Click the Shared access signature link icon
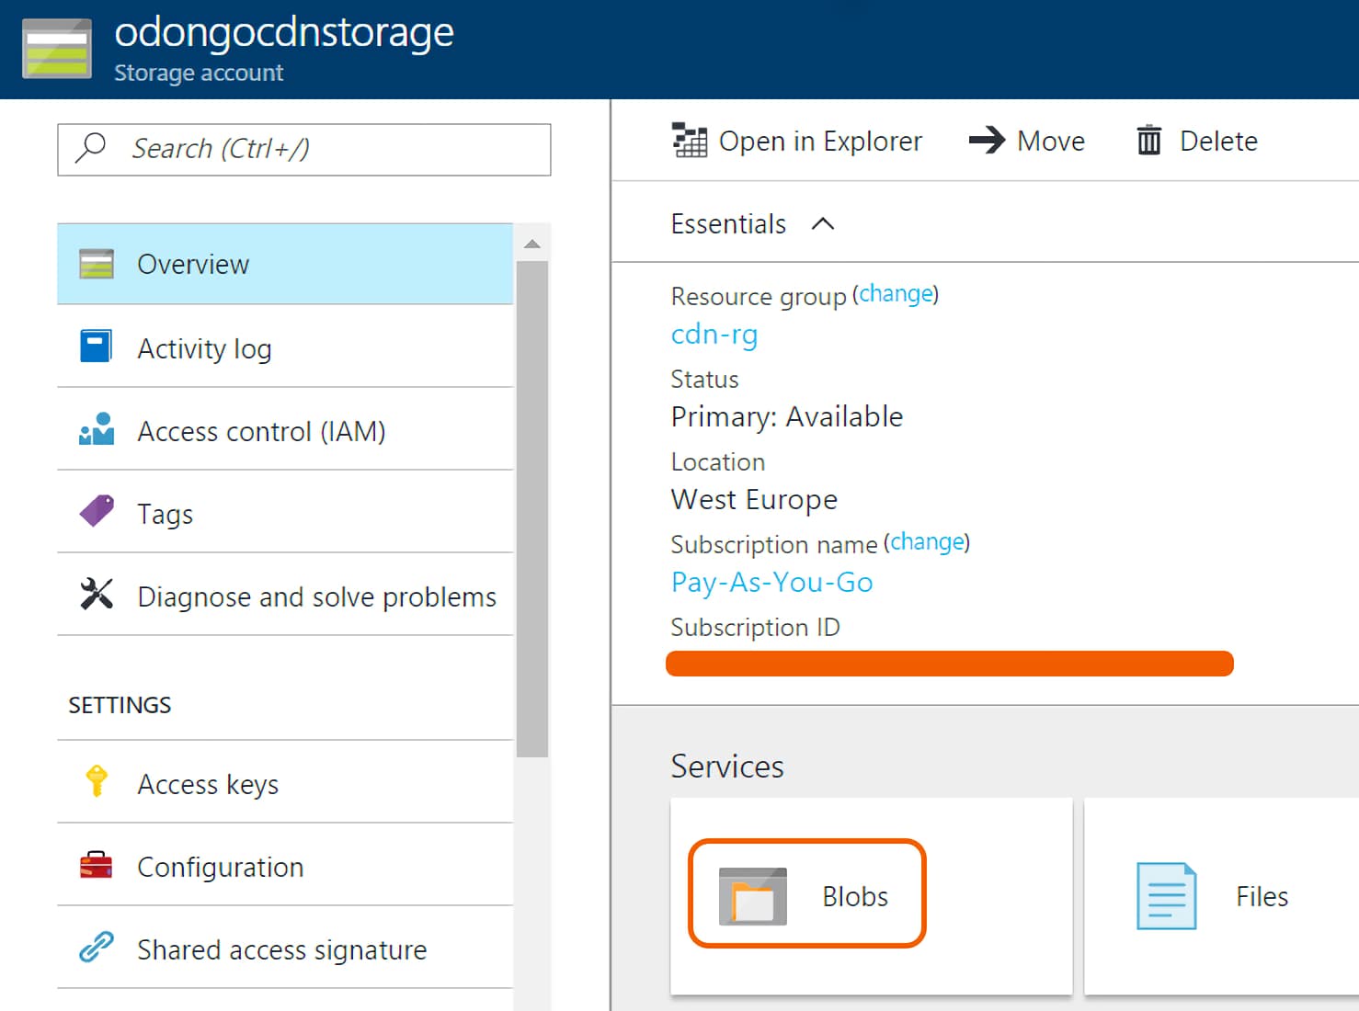This screenshot has width=1359, height=1011. [96, 949]
